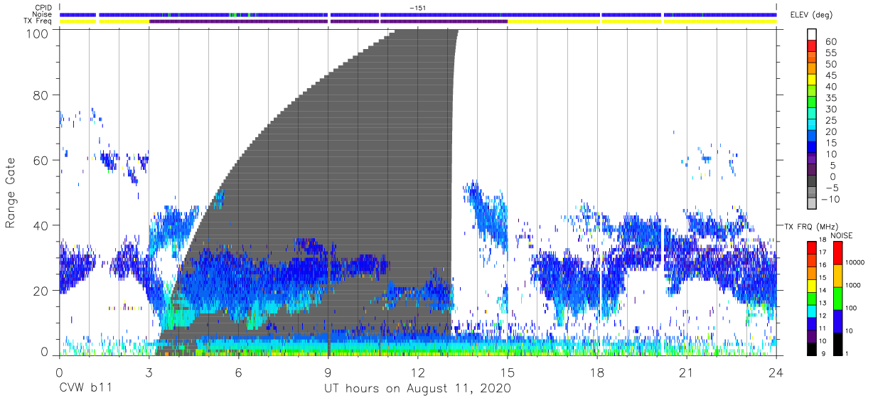This screenshot has height=403, width=873.
Task: Click the '80' tick on the Range Gate axis
Action: 41,95
